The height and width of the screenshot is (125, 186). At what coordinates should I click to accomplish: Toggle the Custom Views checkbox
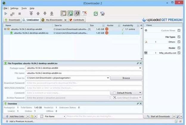pyautogui.click(x=179, y=30)
